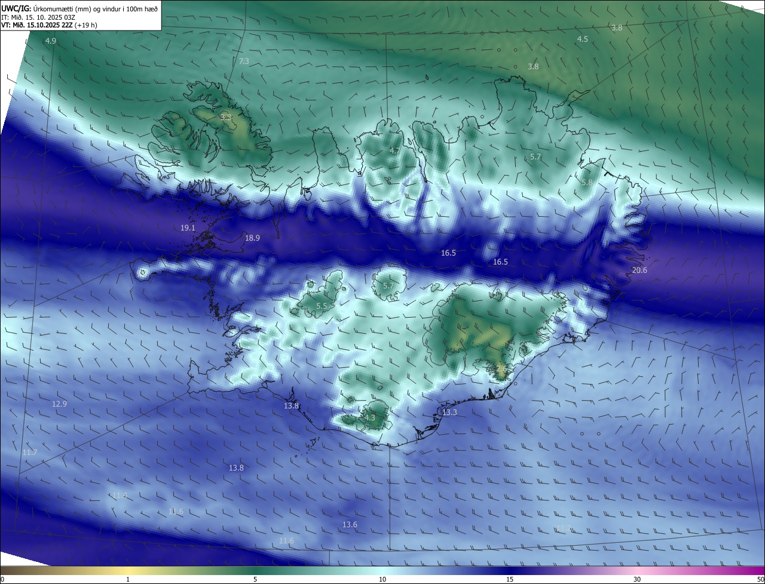Click the valid time line 'VT: Mið. 15.10.2025 22Z (+19 h)'

point(49,25)
